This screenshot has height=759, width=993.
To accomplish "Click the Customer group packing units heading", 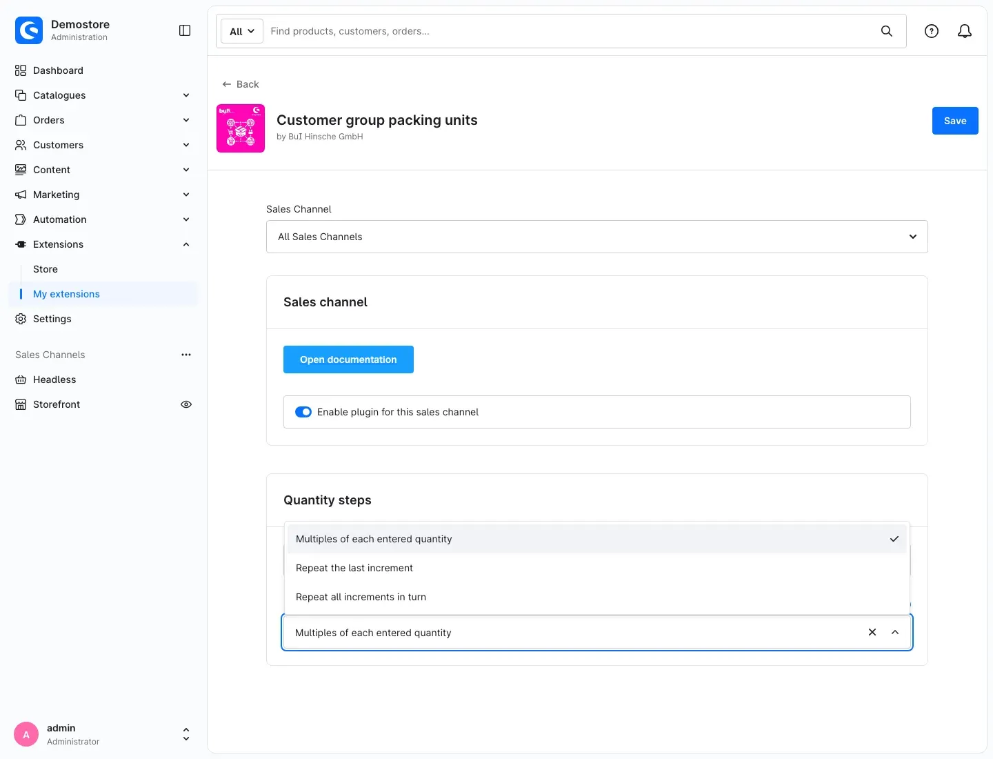I will click(x=377, y=120).
